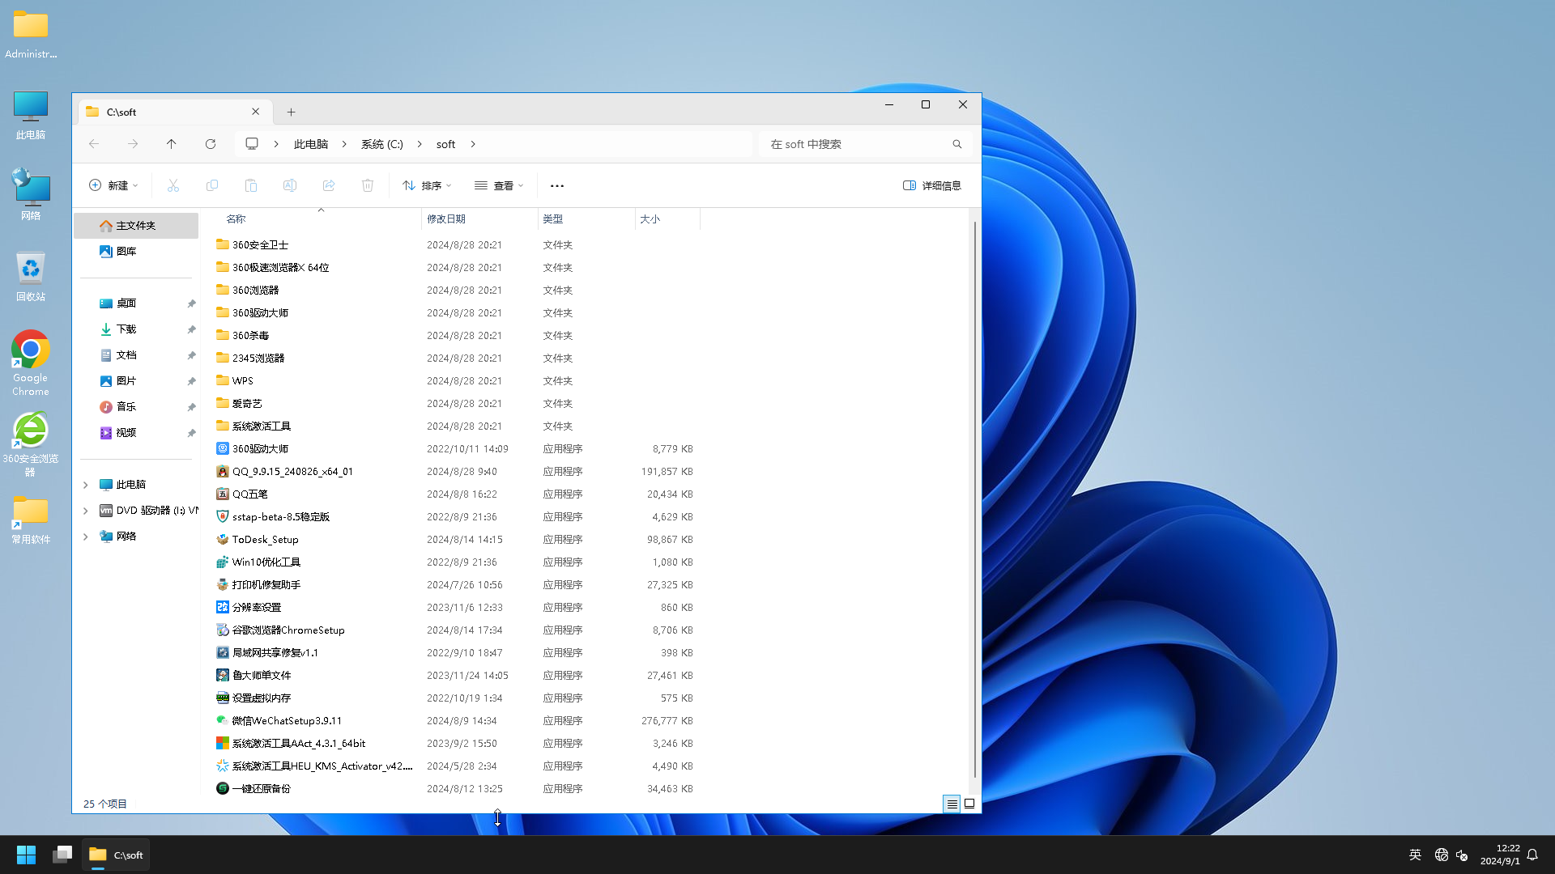This screenshot has width=1555, height=874.
Task: Click the Delete trash icon
Action: tap(368, 185)
